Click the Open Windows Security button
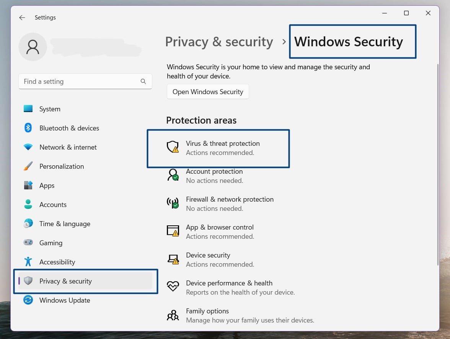 click(208, 92)
